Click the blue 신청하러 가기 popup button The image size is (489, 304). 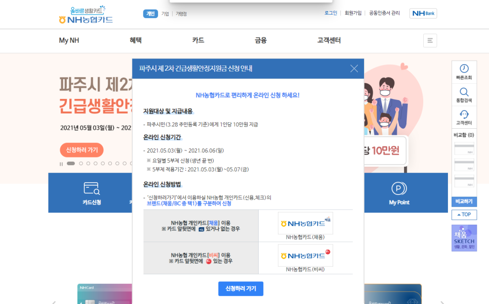point(240,289)
